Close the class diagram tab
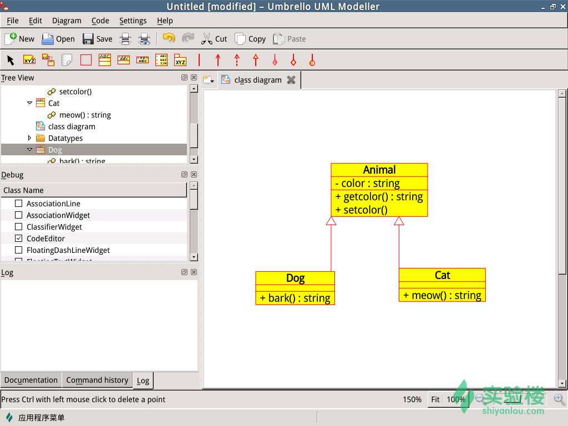 291,80
